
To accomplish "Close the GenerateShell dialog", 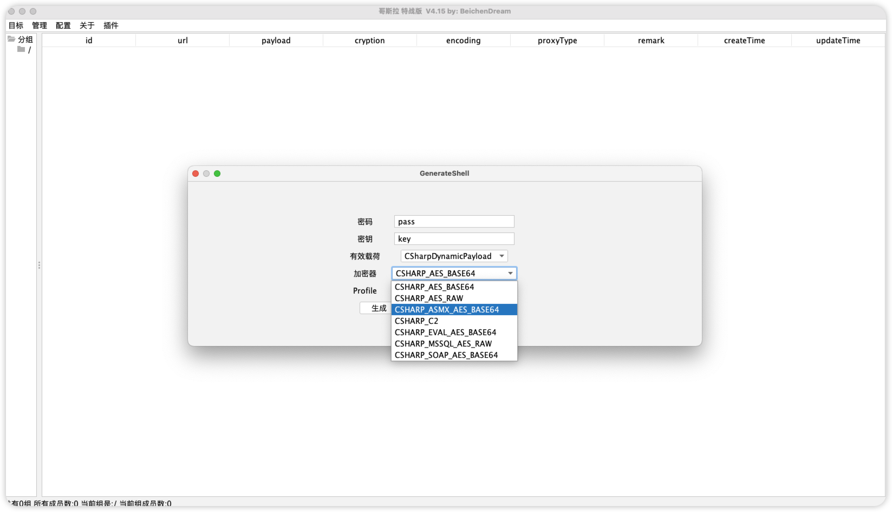I will [196, 174].
